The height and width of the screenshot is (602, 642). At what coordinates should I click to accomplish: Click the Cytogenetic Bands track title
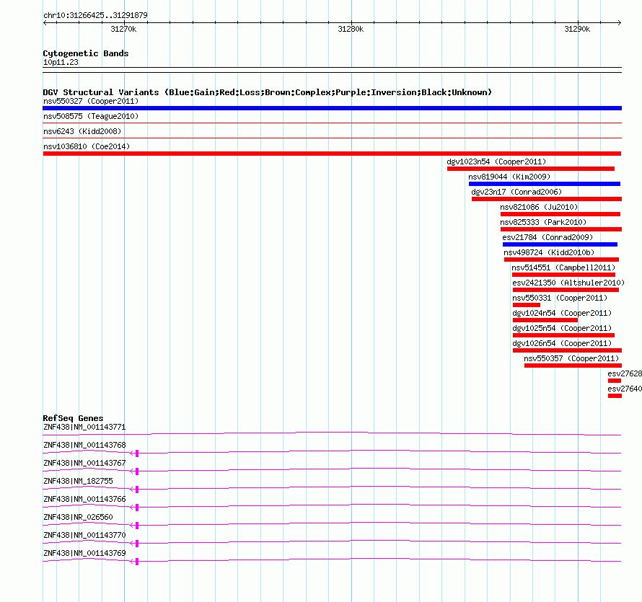click(x=86, y=53)
